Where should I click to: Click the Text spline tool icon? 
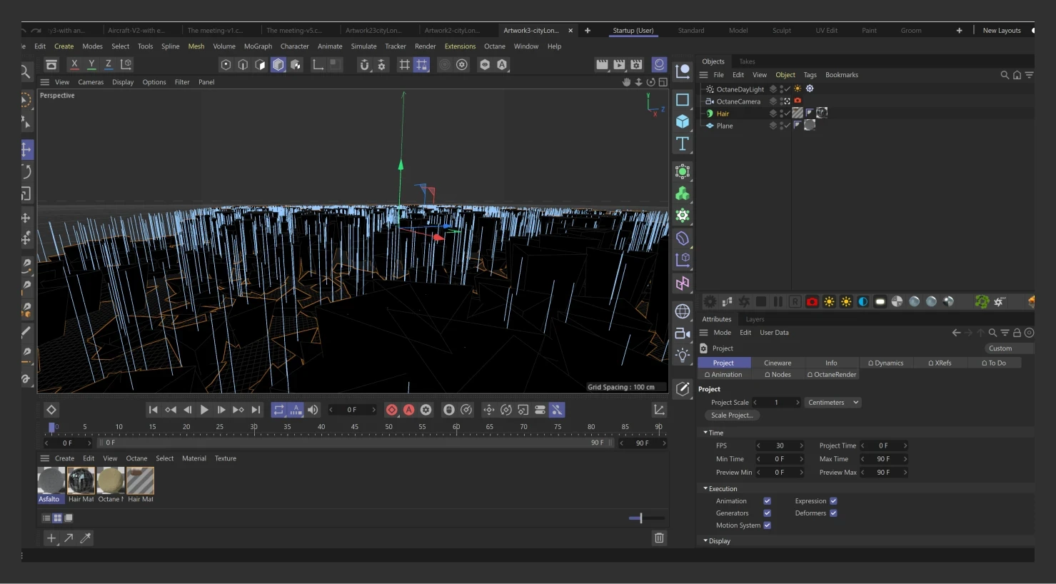(x=683, y=144)
